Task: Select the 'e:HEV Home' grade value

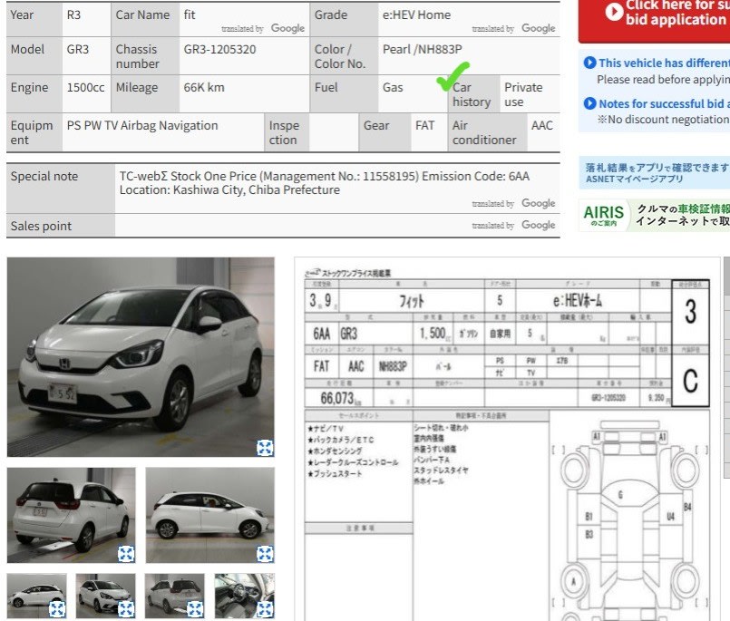Action: click(416, 15)
